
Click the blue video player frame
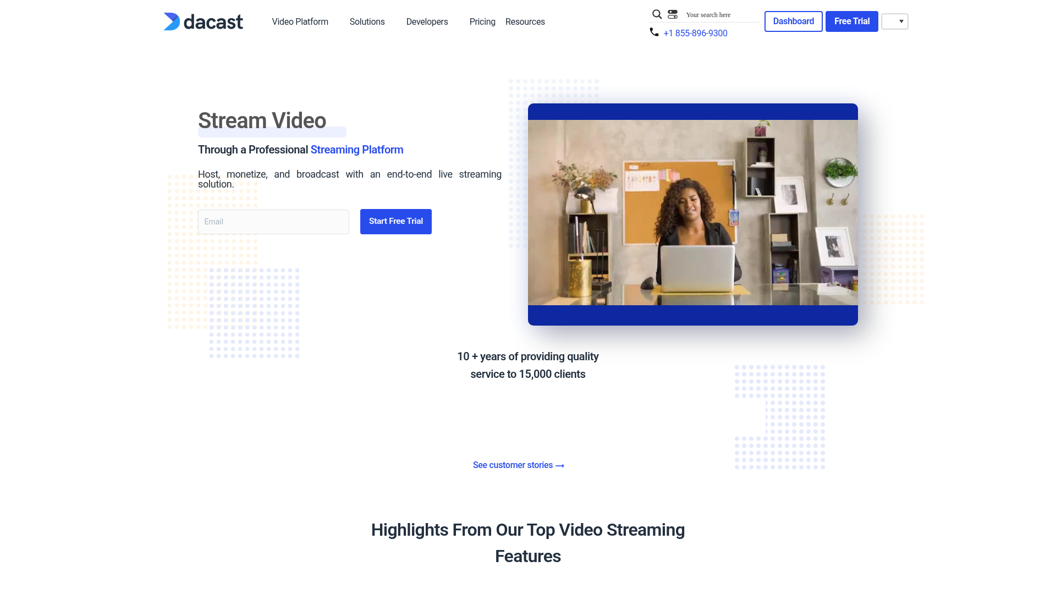pos(692,111)
